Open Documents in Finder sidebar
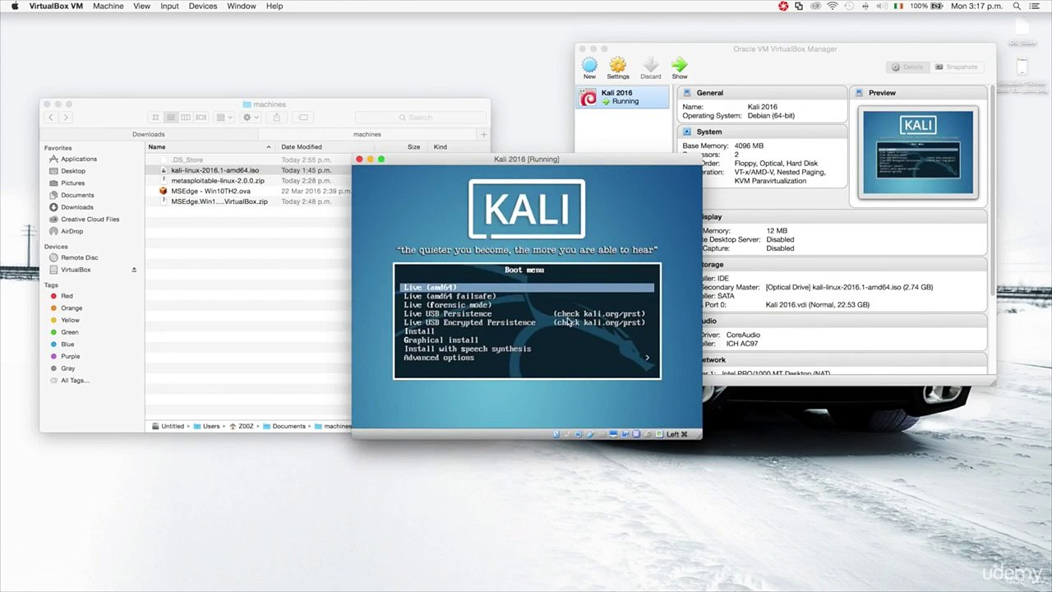The height and width of the screenshot is (592, 1052). coord(77,195)
